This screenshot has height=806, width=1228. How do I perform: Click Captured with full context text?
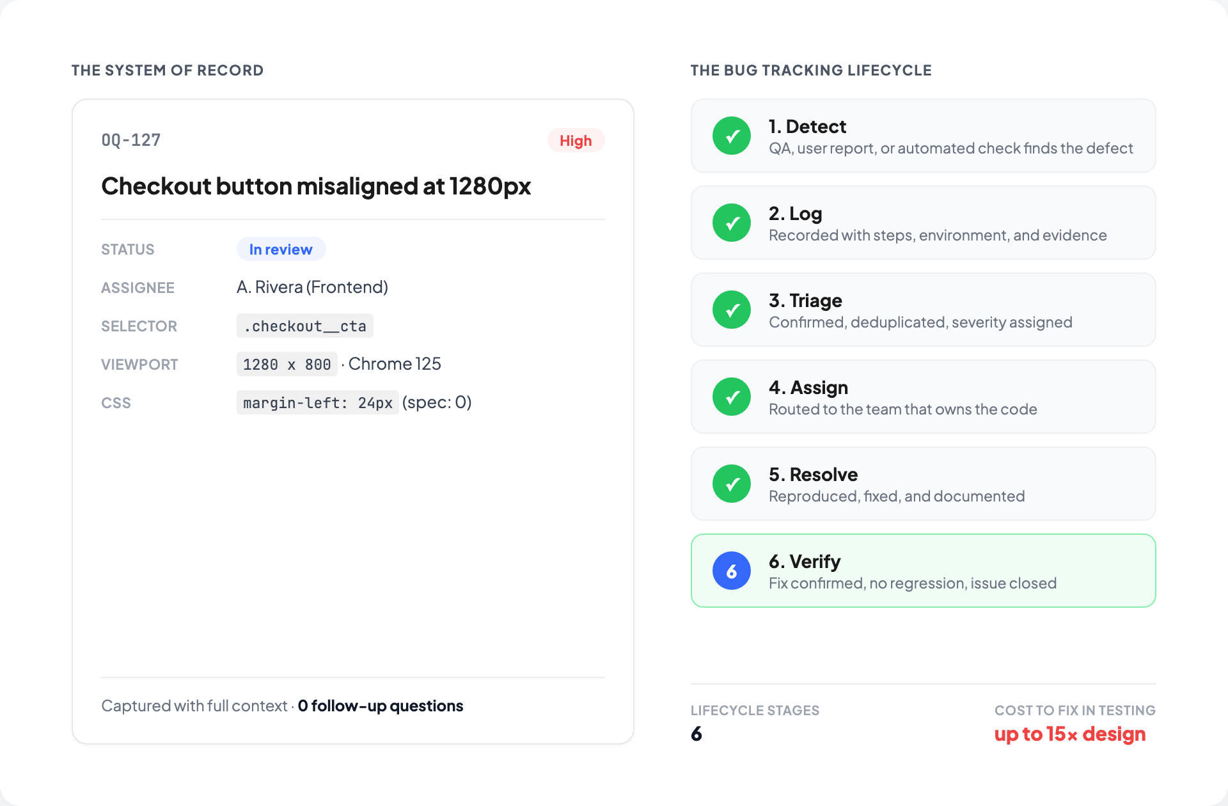pyautogui.click(x=194, y=706)
